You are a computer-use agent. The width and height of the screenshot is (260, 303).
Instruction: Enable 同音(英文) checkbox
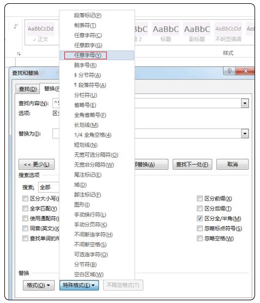[25, 228]
